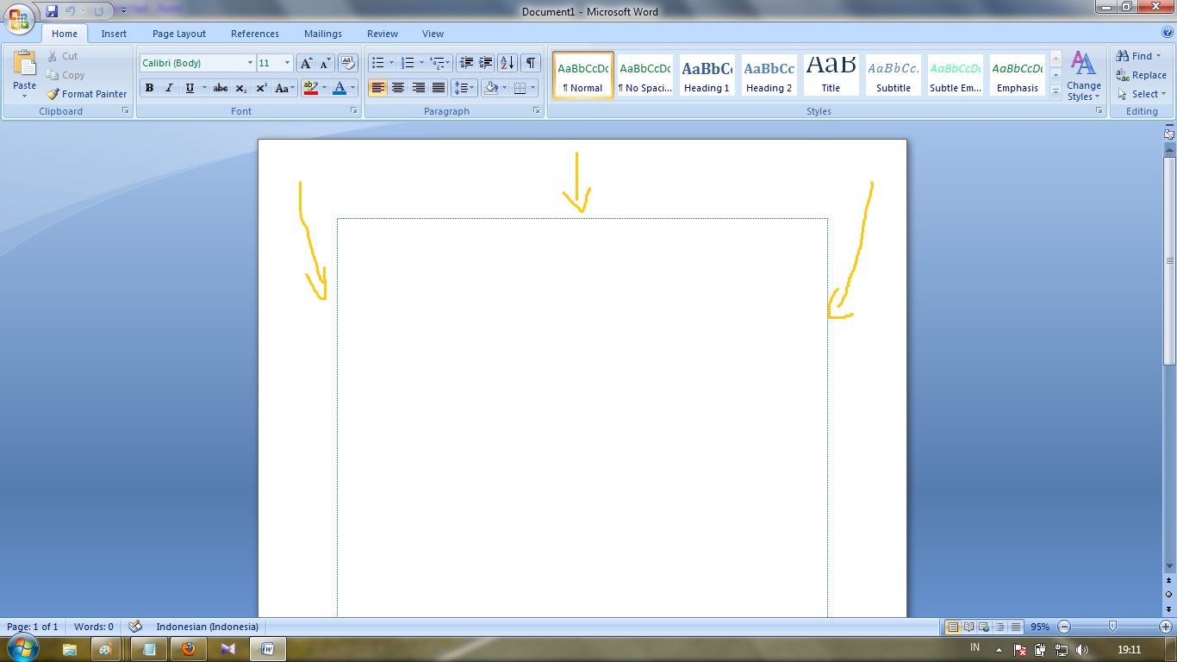The width and height of the screenshot is (1177, 662).
Task: Open Change Case dropdown
Action: pyautogui.click(x=283, y=88)
